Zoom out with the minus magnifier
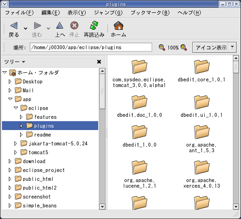Image resolution: width=241 pixels, height=219 pixels. tap(162, 48)
